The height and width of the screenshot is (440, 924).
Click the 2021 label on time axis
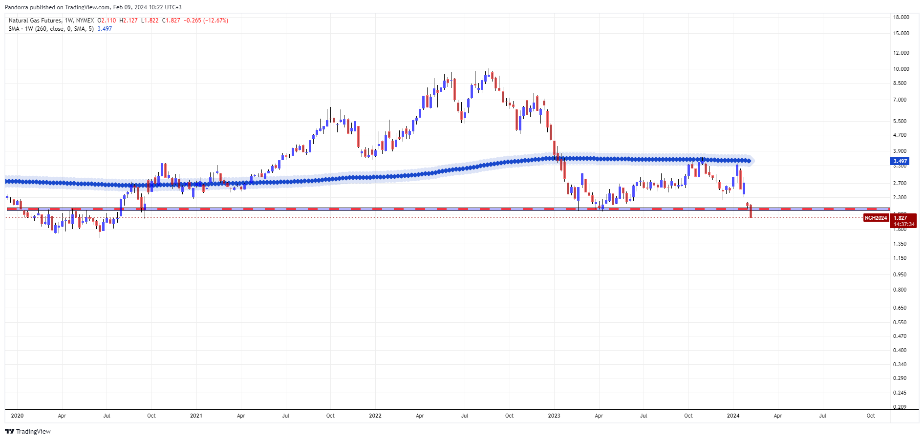pyautogui.click(x=196, y=416)
